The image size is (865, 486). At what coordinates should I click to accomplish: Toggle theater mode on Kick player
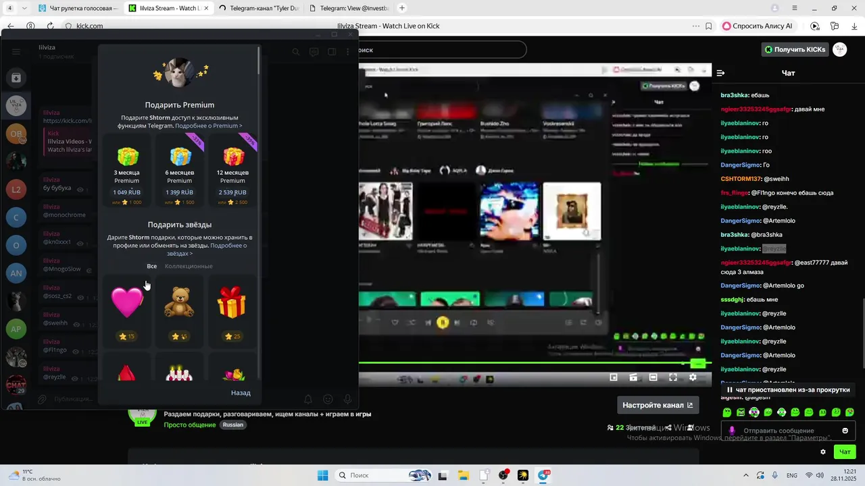tap(653, 377)
